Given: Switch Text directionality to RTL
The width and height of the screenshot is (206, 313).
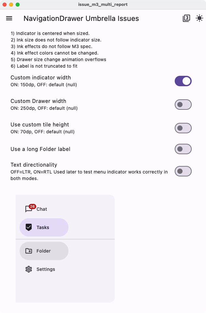Looking at the screenshot, I should coord(183,171).
